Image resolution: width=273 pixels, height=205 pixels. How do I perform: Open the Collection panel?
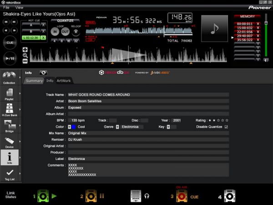coord(9,77)
